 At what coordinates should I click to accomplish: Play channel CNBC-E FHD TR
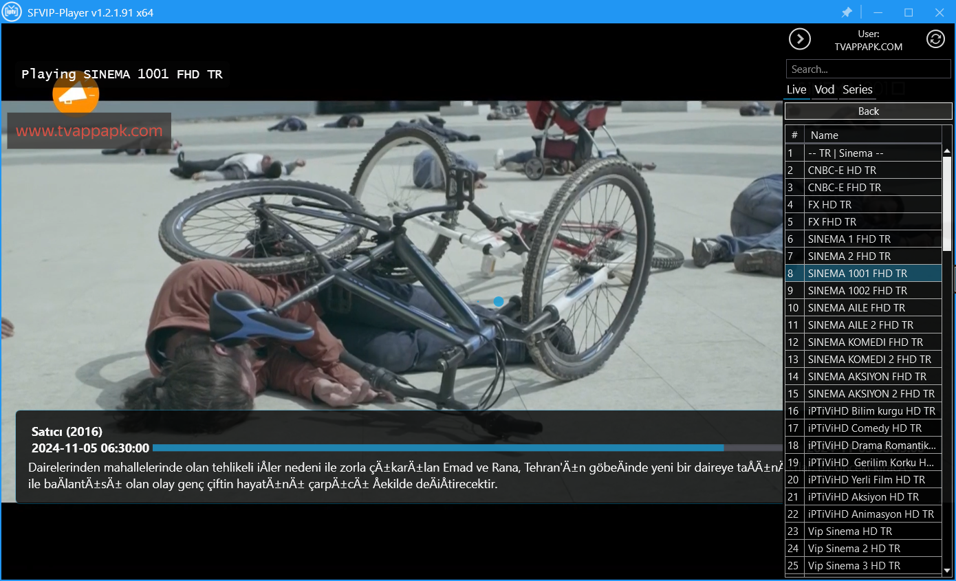pos(863,187)
